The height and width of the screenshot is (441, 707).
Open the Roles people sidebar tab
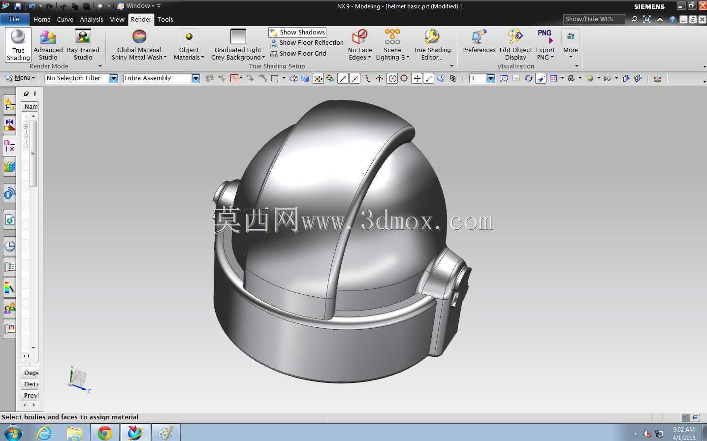(9, 308)
